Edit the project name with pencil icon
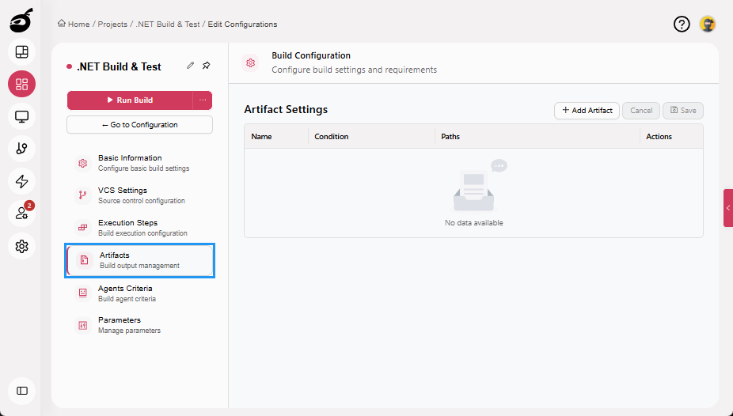Viewport: 733px width, 416px height. (190, 66)
